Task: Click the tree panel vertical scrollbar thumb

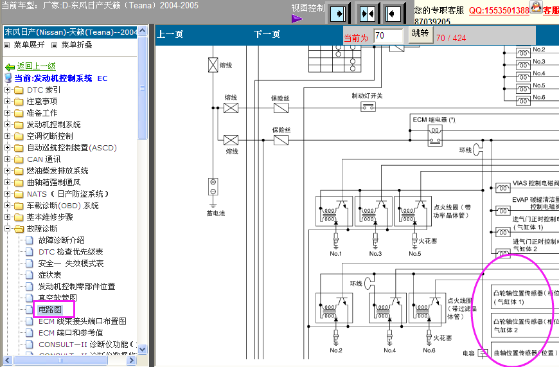Action: coord(142,88)
